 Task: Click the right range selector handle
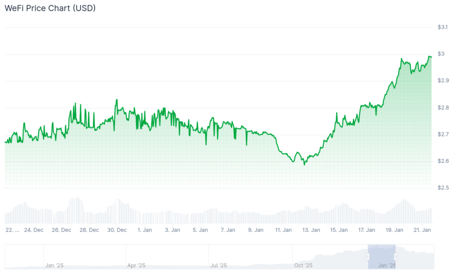pyautogui.click(x=396, y=257)
